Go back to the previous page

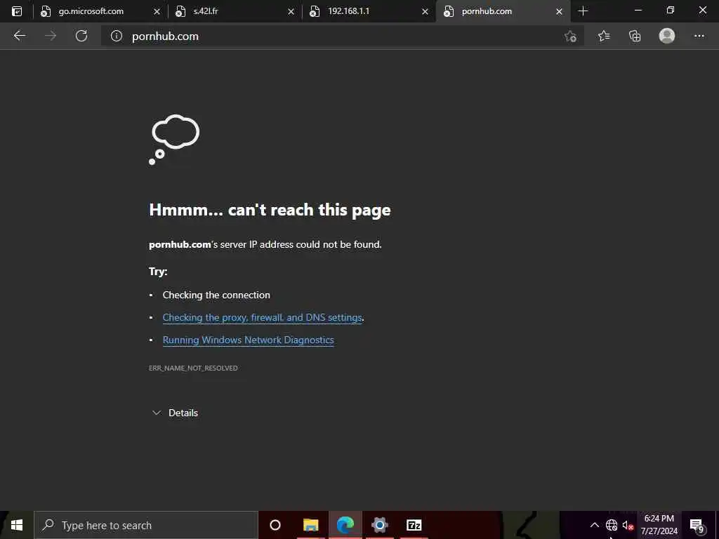click(19, 36)
